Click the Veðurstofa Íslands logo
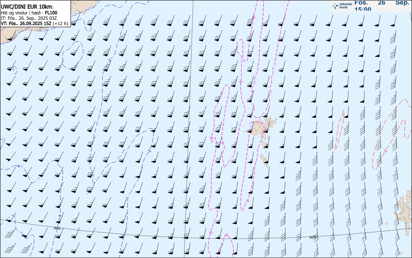This screenshot has width=412, height=258. [x=342, y=6]
